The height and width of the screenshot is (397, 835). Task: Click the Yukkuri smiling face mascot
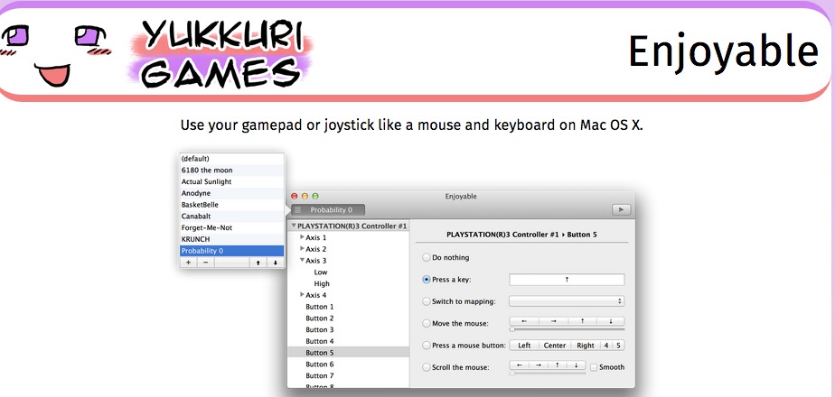point(55,55)
